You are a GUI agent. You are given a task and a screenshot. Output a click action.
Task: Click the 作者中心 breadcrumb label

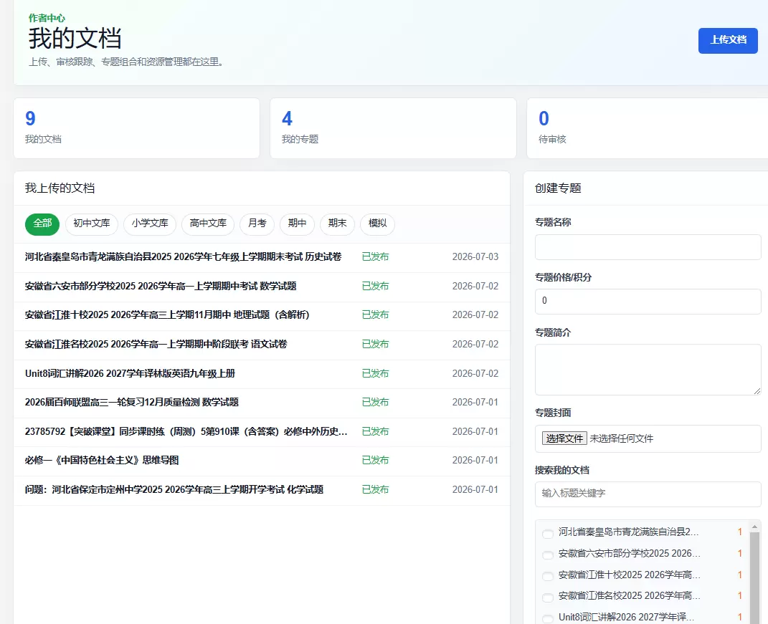point(47,18)
